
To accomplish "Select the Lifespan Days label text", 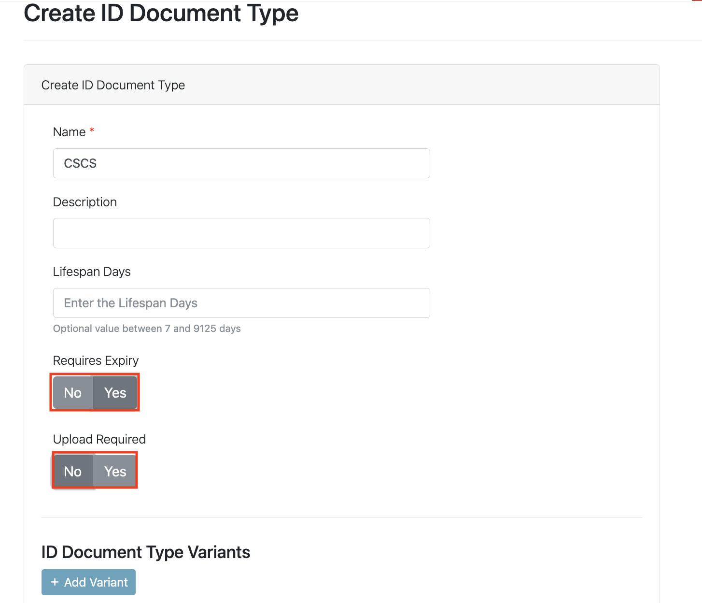I will [92, 272].
